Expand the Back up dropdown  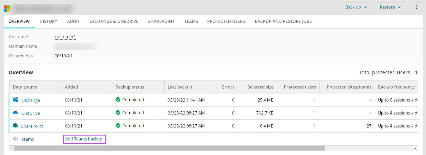[356, 7]
